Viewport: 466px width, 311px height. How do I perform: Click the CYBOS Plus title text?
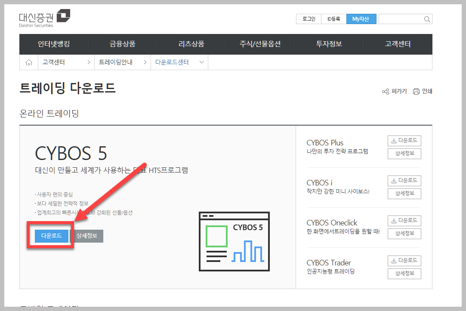click(325, 143)
